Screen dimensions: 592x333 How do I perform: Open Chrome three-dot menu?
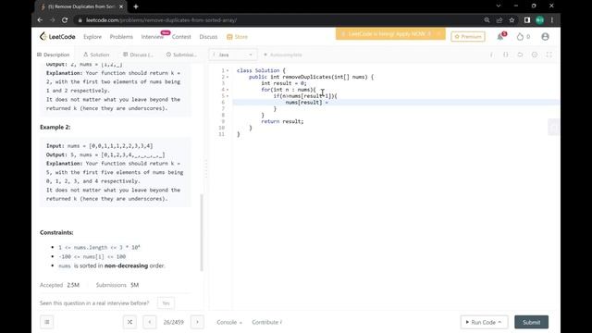tap(551, 20)
